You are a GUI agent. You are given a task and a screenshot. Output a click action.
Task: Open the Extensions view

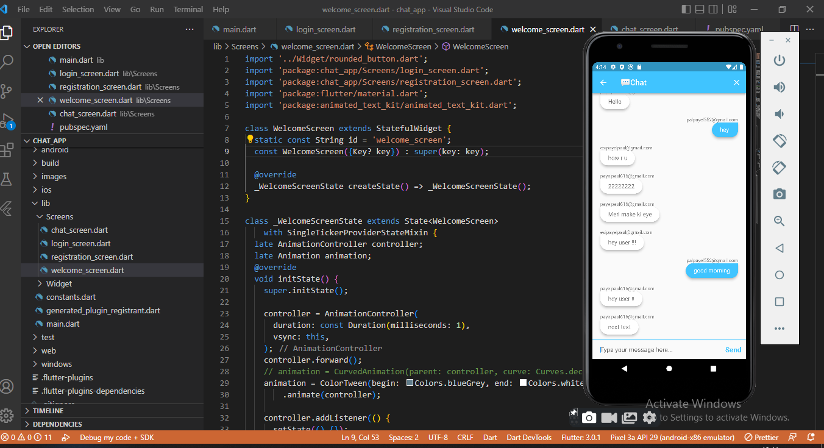(7, 150)
